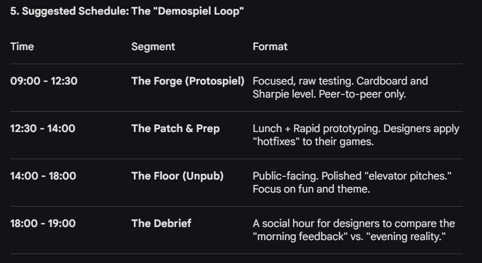Click the Suggested Schedule Demospiel Loop heading
The height and width of the screenshot is (263, 482).
pyautogui.click(x=127, y=11)
